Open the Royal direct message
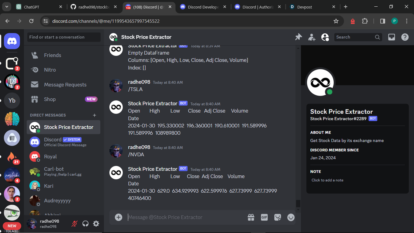This screenshot has height=233, width=414. (64, 157)
